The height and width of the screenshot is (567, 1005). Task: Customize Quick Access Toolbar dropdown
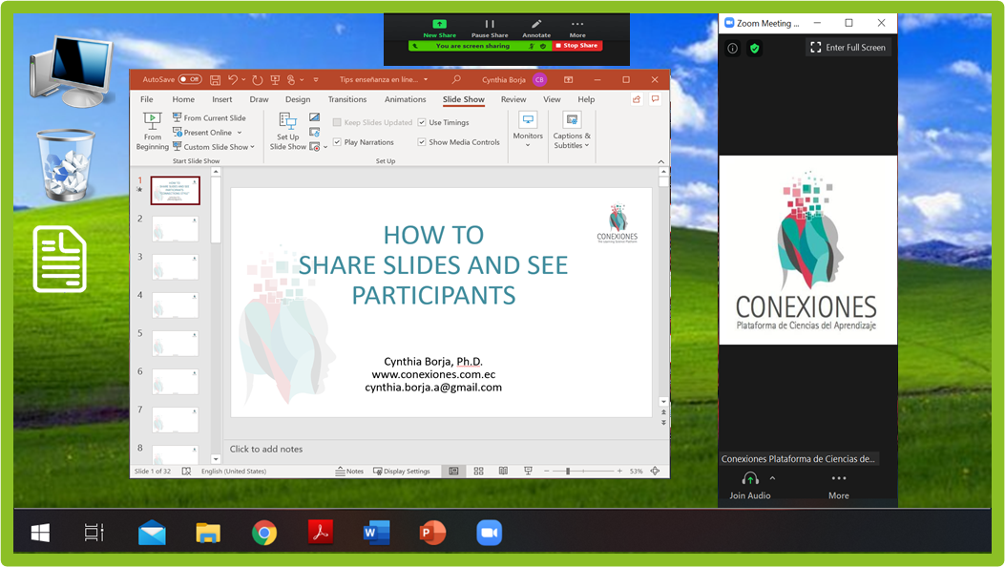pos(315,80)
